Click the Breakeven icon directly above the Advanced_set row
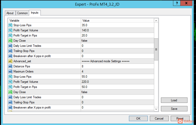The height and width of the screenshot is (125, 196). (x=10, y=56)
